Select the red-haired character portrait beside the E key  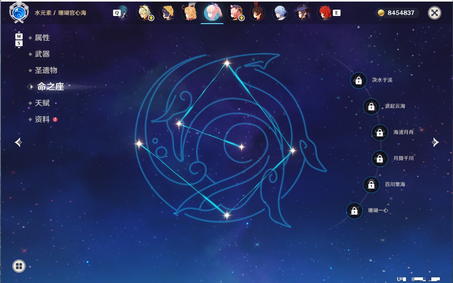coord(325,13)
